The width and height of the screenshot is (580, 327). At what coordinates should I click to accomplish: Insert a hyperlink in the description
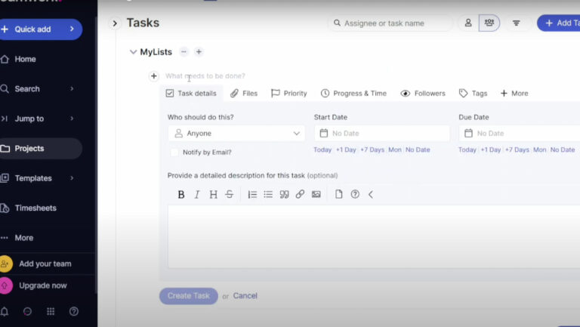click(x=300, y=194)
